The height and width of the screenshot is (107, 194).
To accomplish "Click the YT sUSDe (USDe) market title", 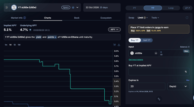I will click(x=27, y=7).
